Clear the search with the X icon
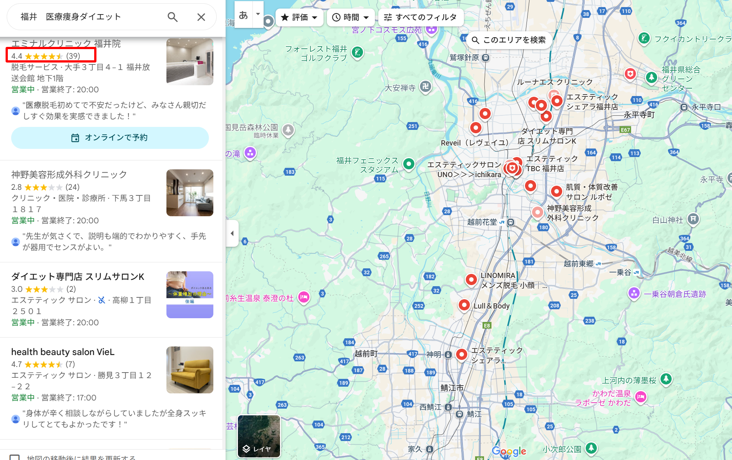 201,17
